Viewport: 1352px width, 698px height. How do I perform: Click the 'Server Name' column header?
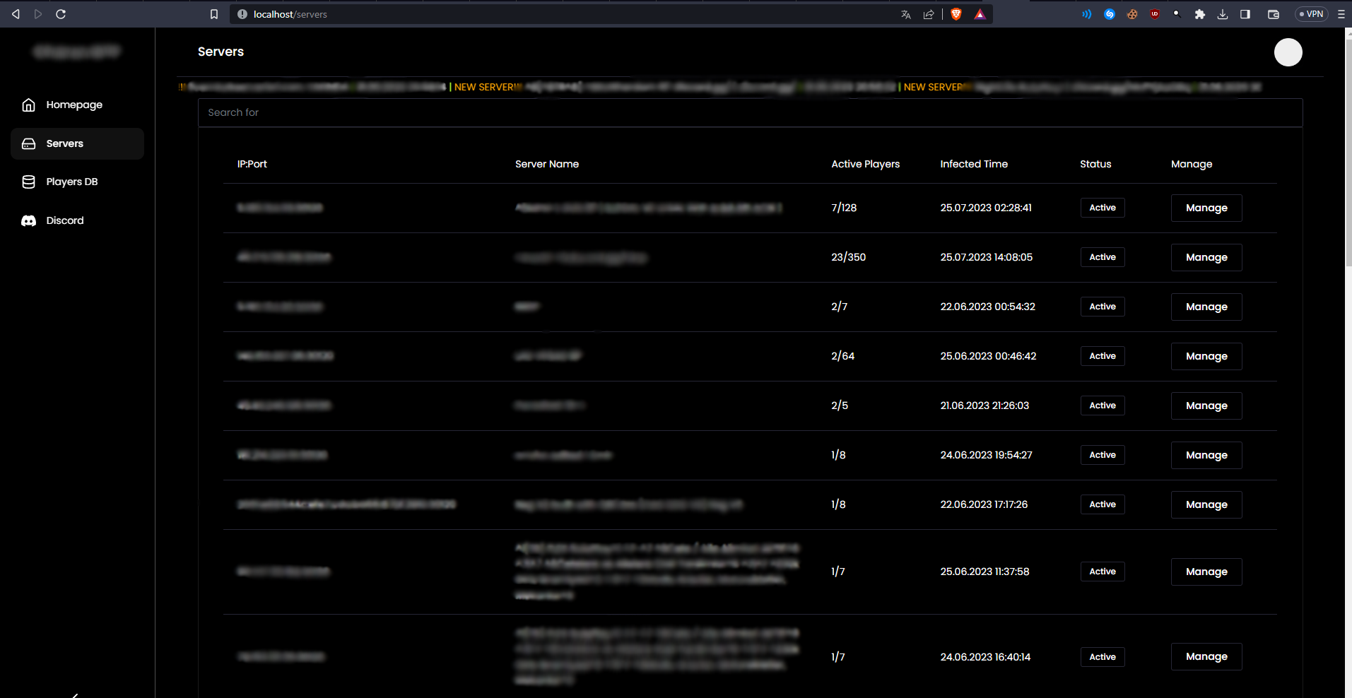[x=547, y=164]
